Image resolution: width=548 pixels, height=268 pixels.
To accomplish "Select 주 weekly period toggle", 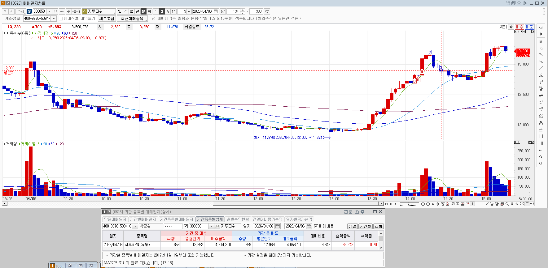I will point(126,11).
